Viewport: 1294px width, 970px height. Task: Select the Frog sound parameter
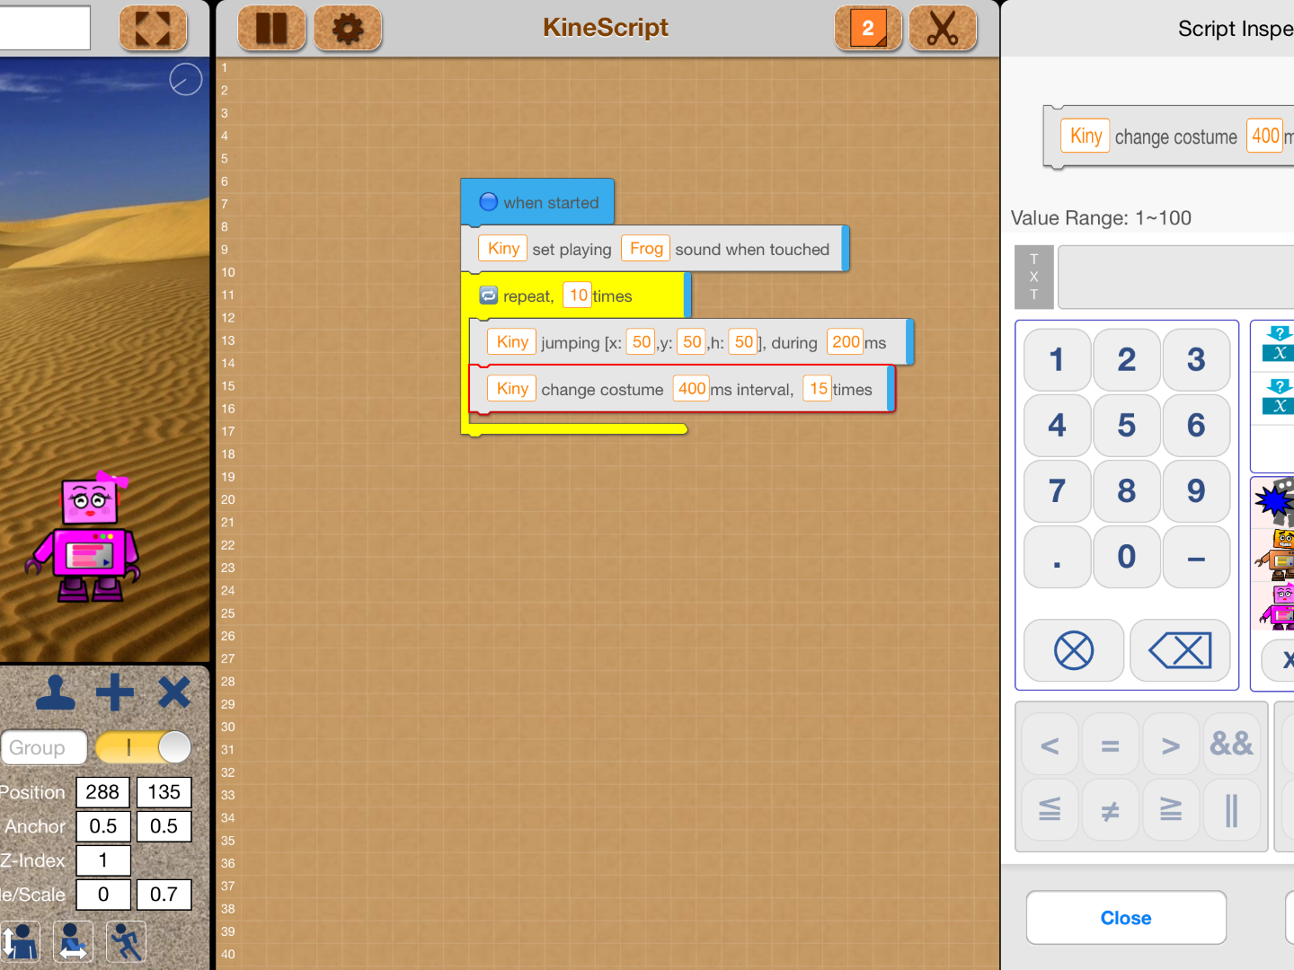(646, 249)
